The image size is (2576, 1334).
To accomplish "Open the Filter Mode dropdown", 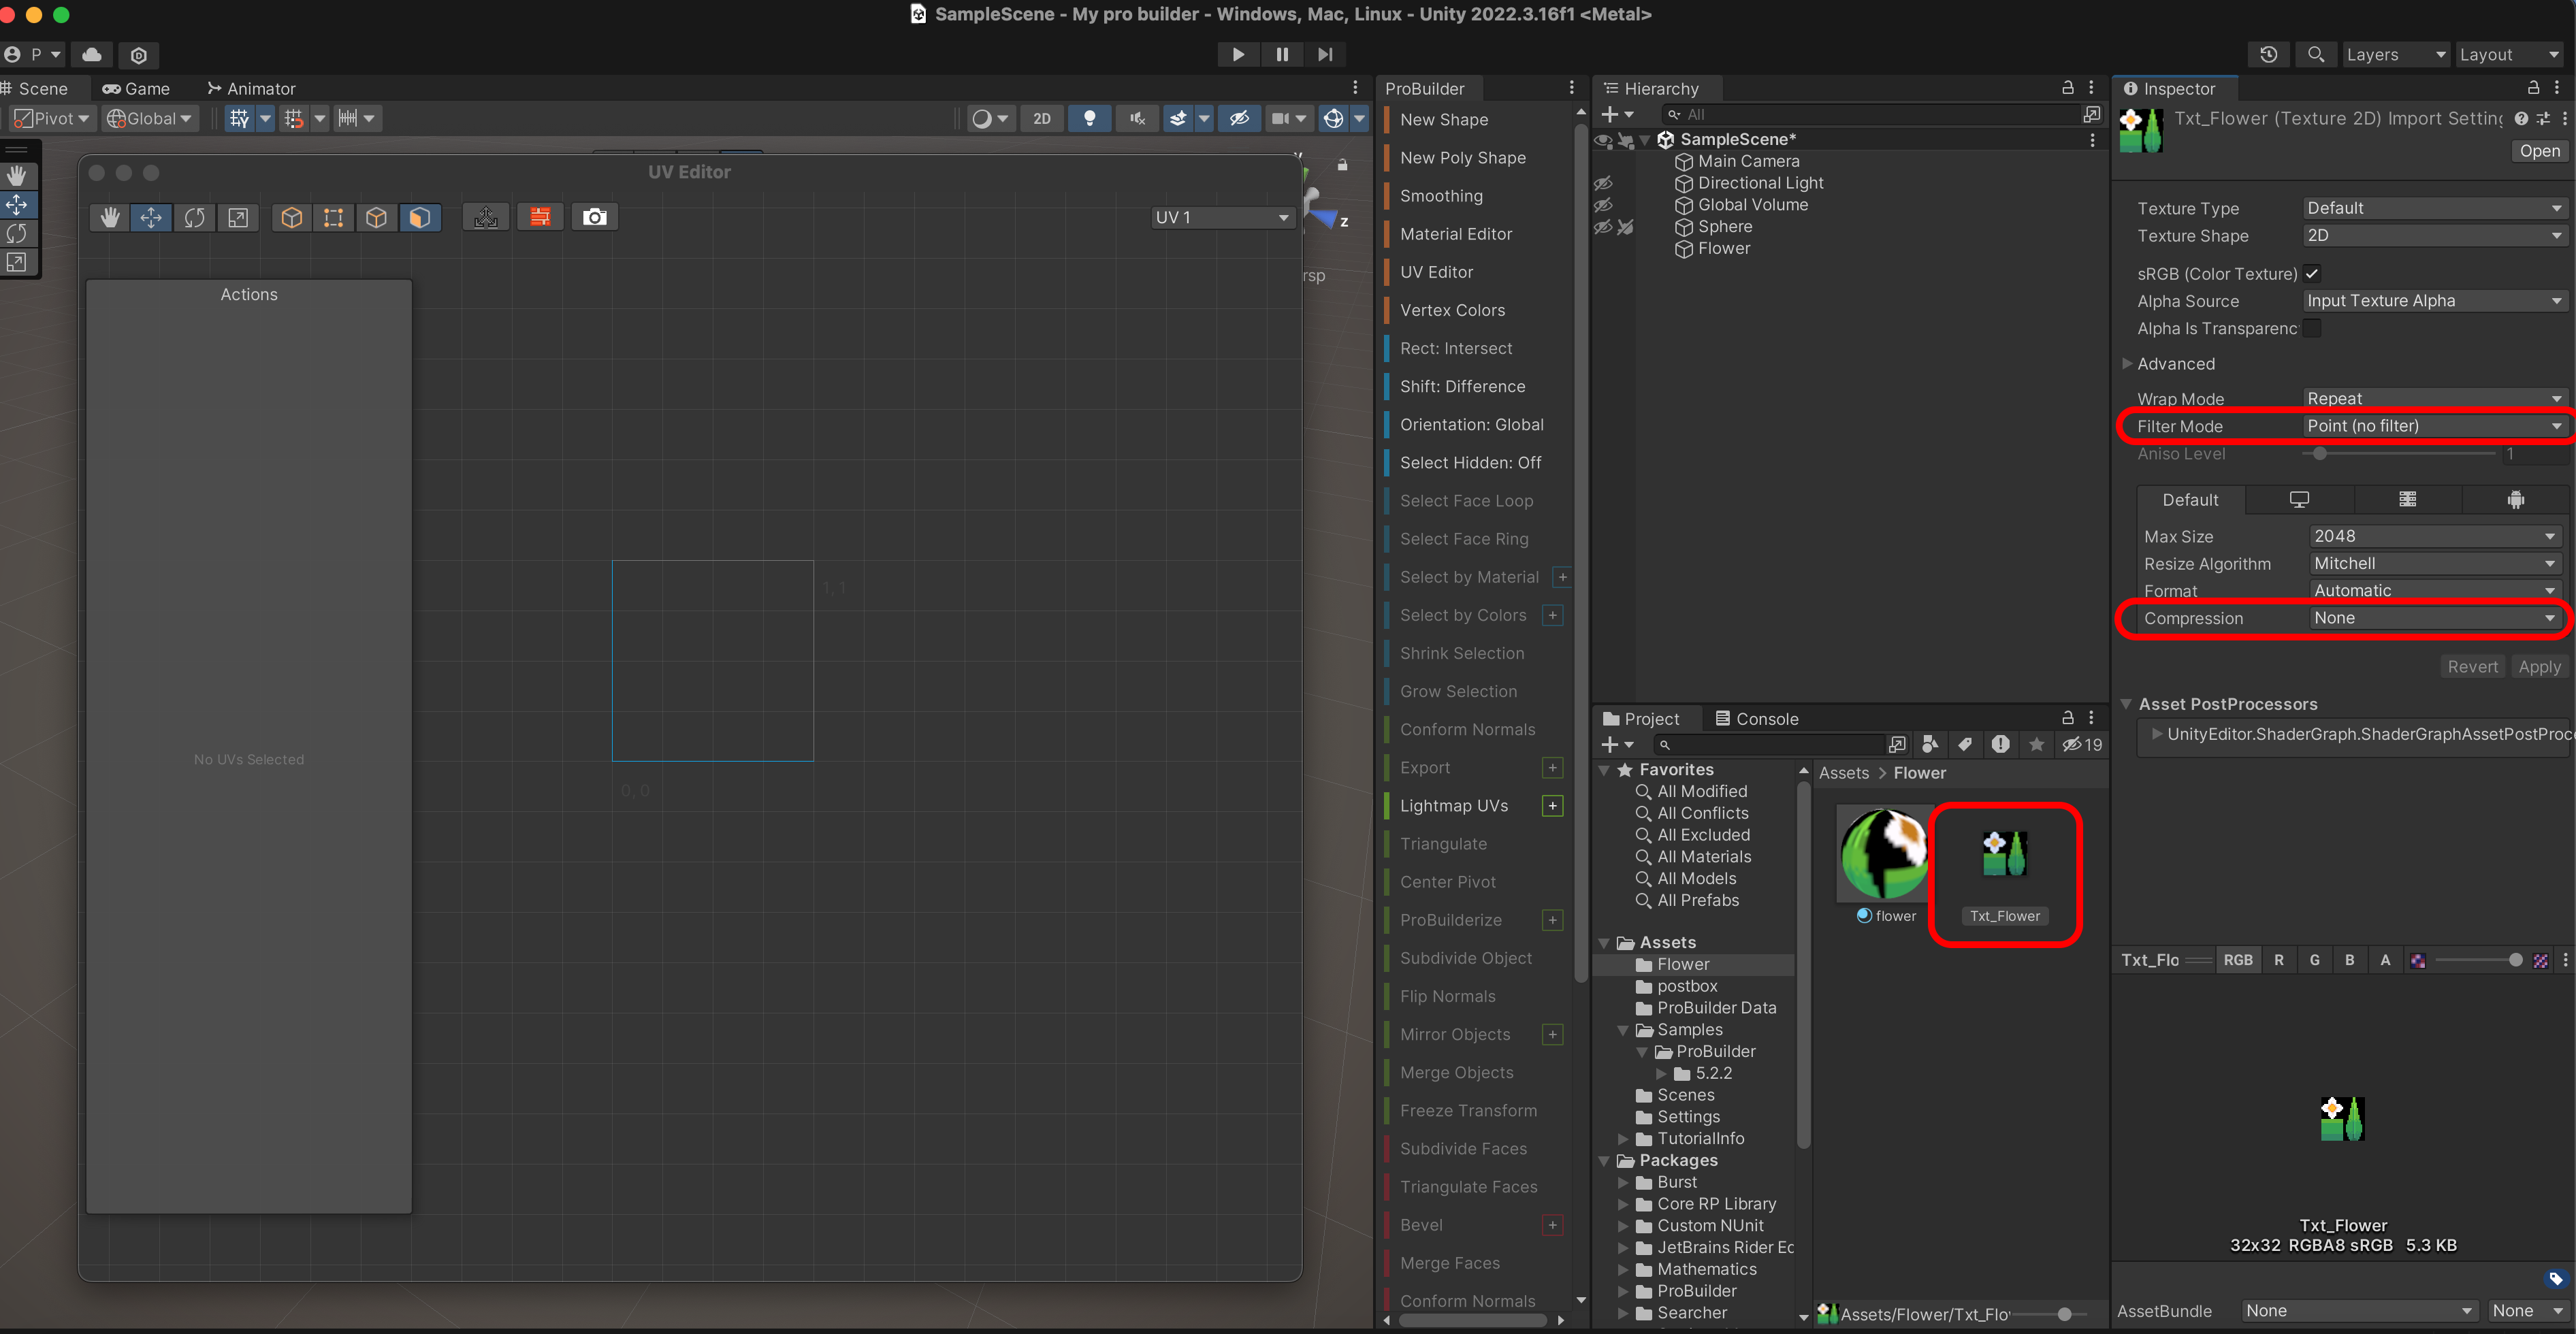I will tap(2432, 426).
